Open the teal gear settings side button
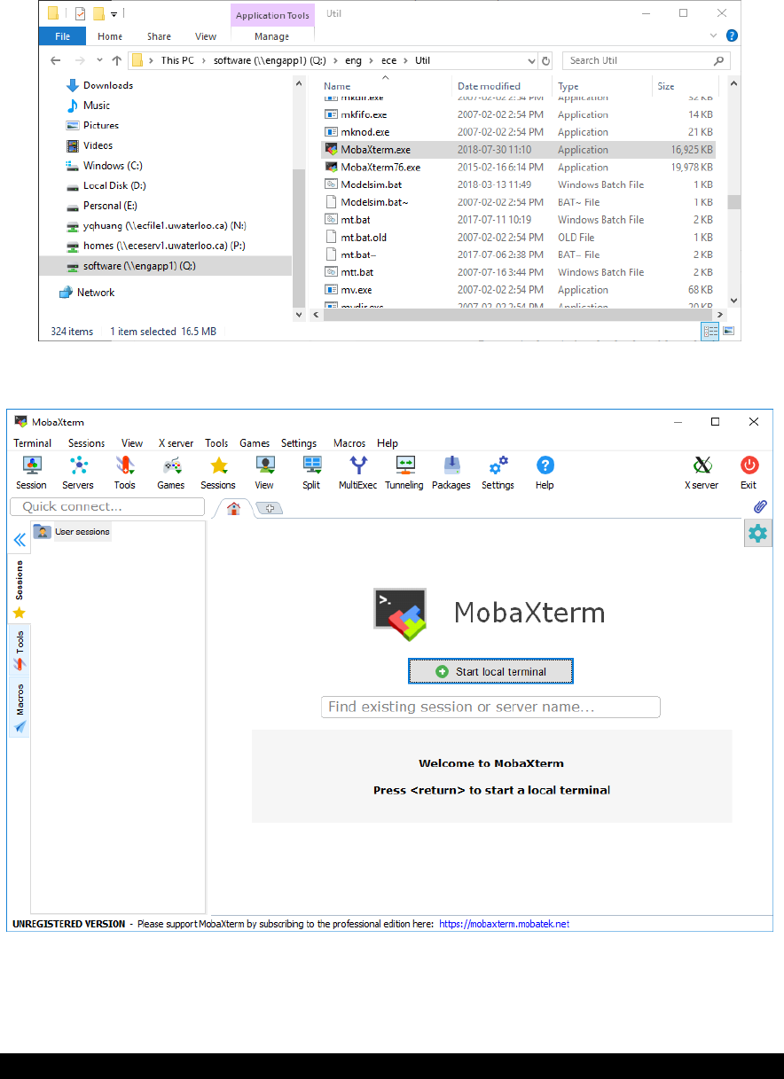 tap(757, 533)
